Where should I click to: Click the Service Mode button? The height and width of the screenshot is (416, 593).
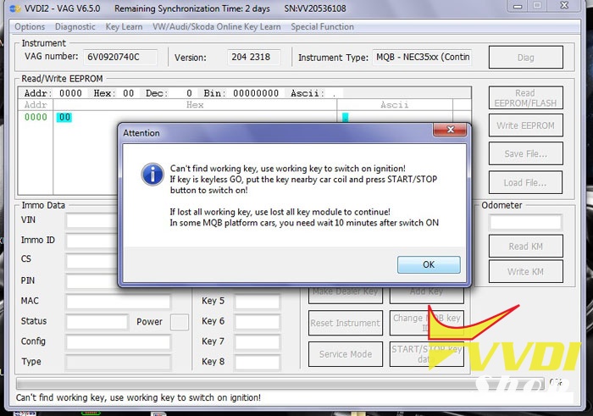click(x=346, y=354)
